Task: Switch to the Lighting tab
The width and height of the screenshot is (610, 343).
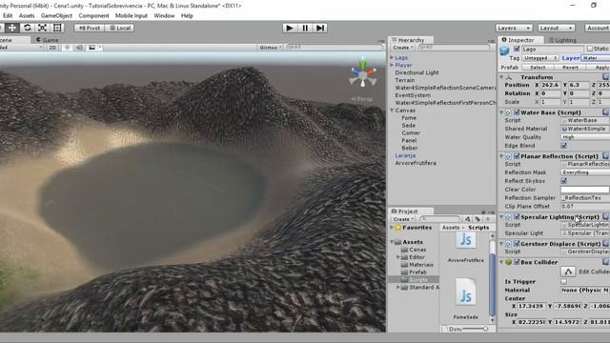Action: click(562, 40)
